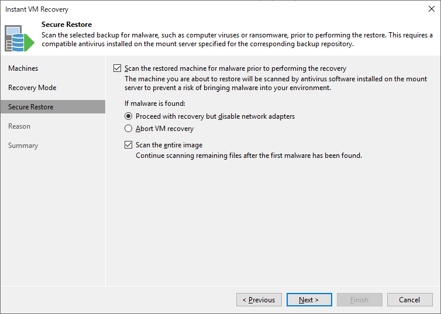Choose the Abort VM recovery option
Viewport: 441px width, 314px height.
click(128, 129)
